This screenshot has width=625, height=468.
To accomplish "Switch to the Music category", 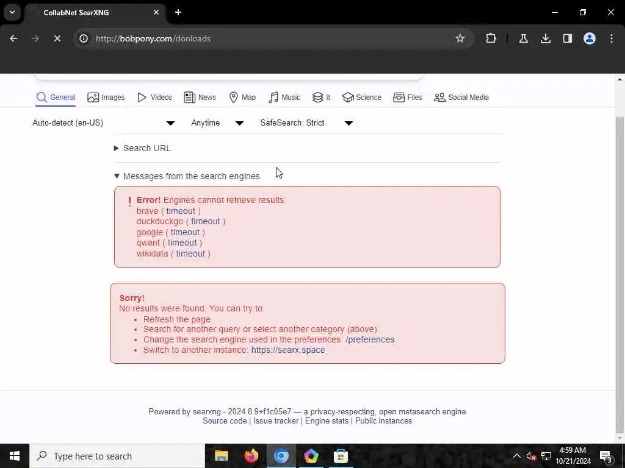I will 284,97.
